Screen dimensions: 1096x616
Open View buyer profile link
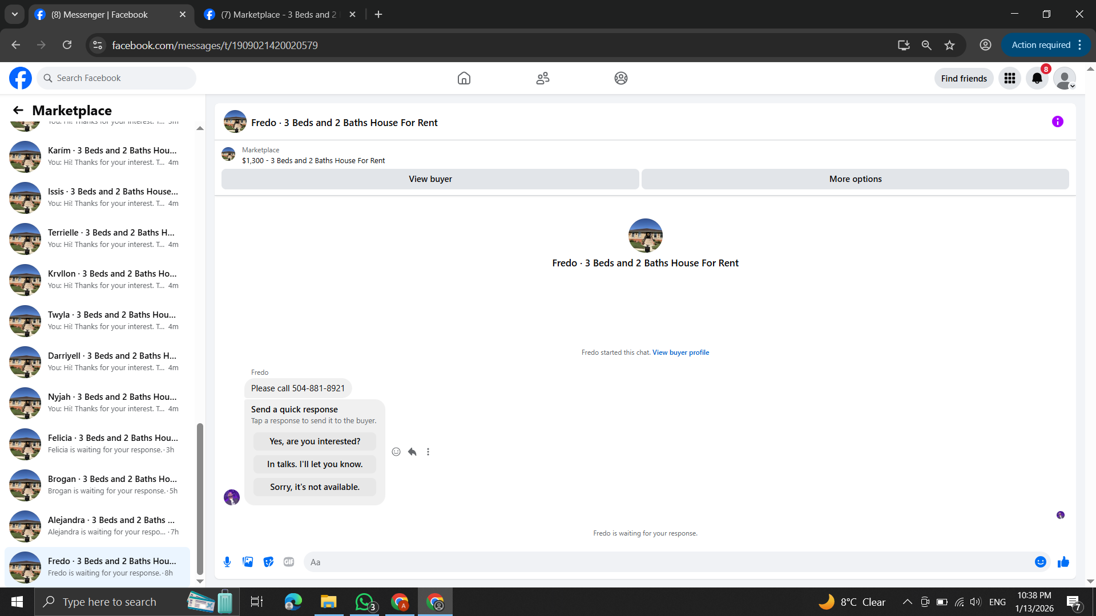[x=680, y=352]
